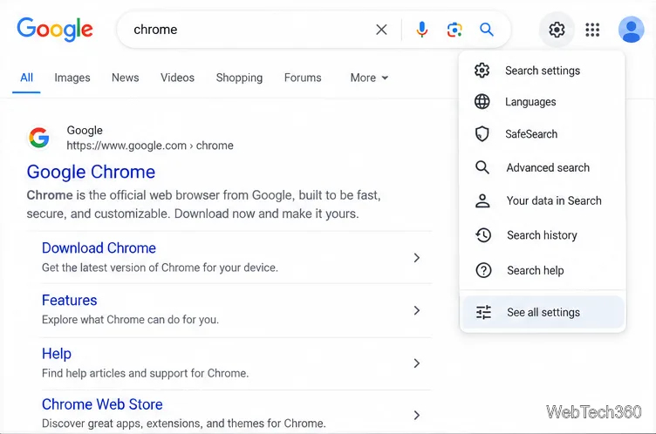Viewport: 656px width, 434px height.
Task: Switch to the Images tab
Action: point(72,78)
